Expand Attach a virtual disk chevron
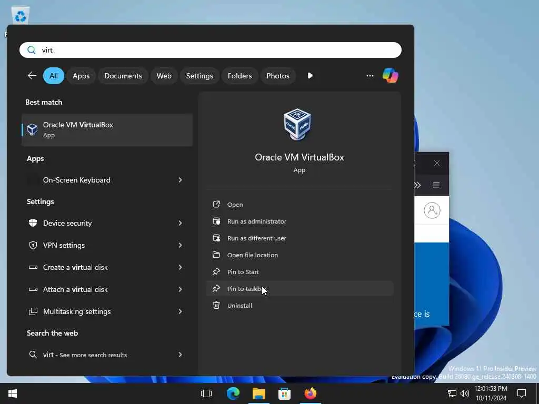The width and height of the screenshot is (539, 404). (x=180, y=289)
